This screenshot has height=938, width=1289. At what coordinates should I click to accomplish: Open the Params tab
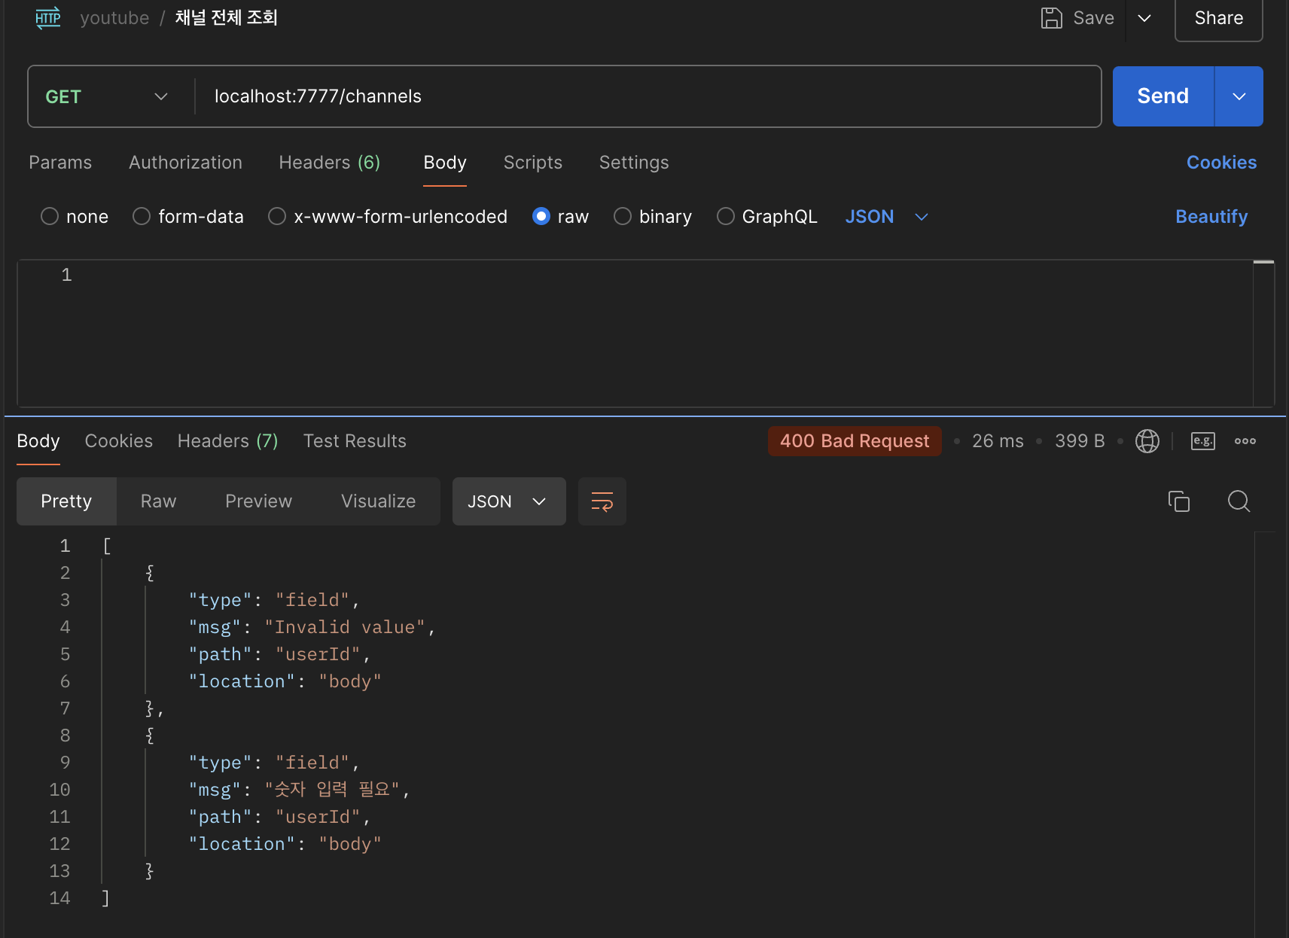60,163
